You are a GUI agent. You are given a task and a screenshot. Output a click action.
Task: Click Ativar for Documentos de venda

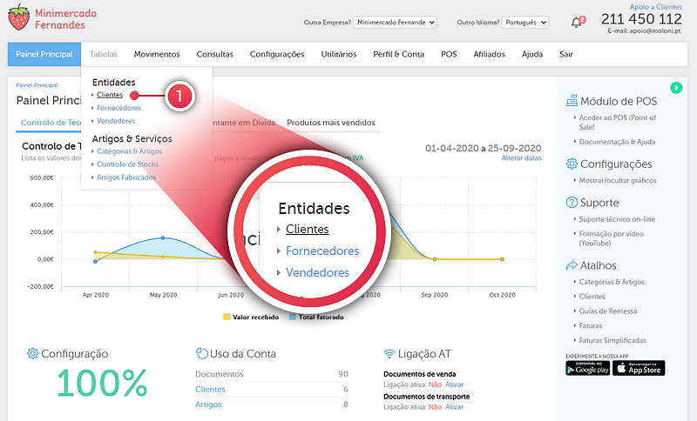(x=454, y=384)
